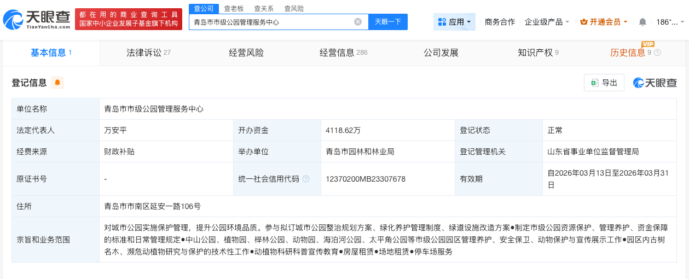Expand the 企业级产品 dropdown
This screenshot has height=279, width=689.
tap(547, 22)
